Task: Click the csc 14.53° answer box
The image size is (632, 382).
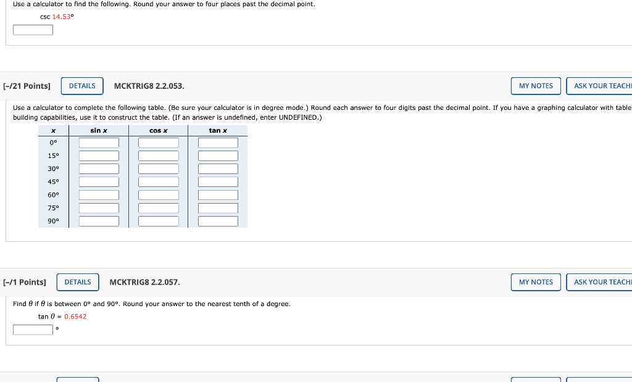Action: [x=33, y=29]
